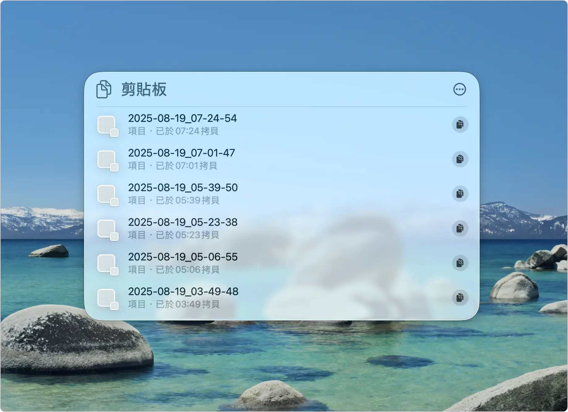Open thumbnail of item 2025-08-19_07-24-54
Viewport: 568px width, 412px height.
click(x=108, y=126)
